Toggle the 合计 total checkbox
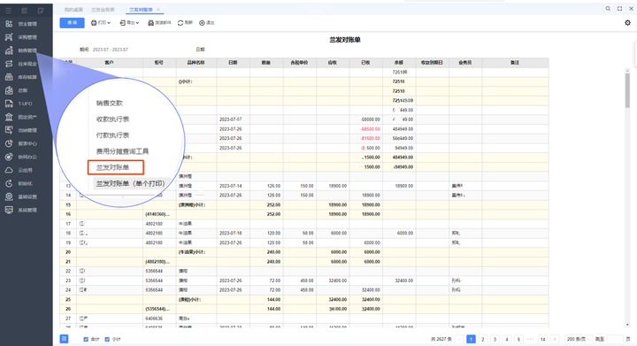The width and height of the screenshot is (637, 346). point(86,339)
